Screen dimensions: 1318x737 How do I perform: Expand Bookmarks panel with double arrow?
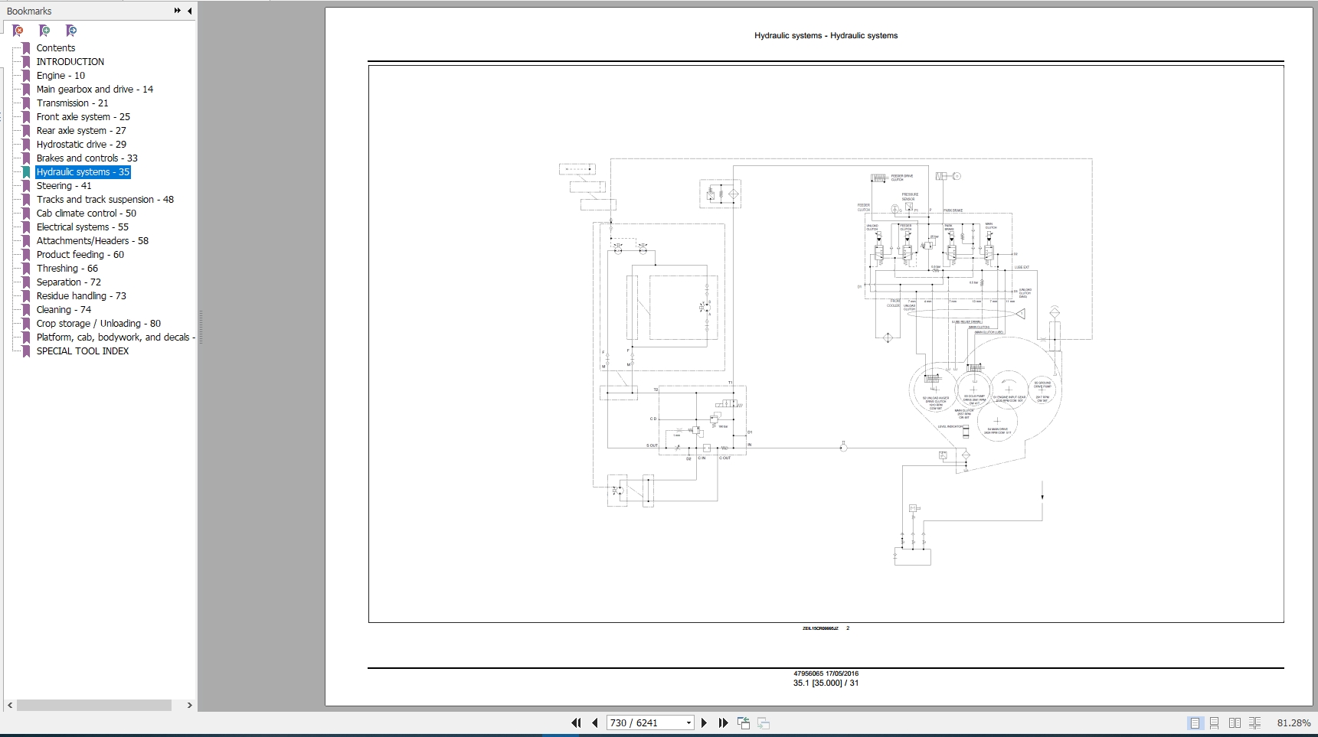[x=178, y=11]
